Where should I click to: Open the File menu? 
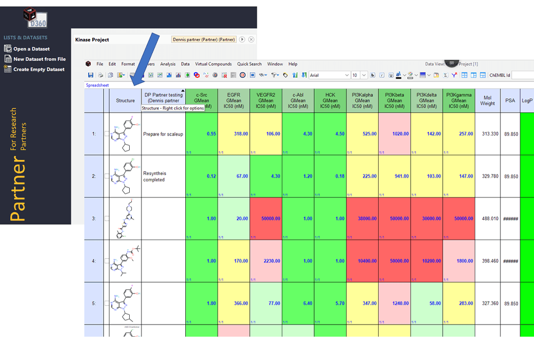(100, 64)
